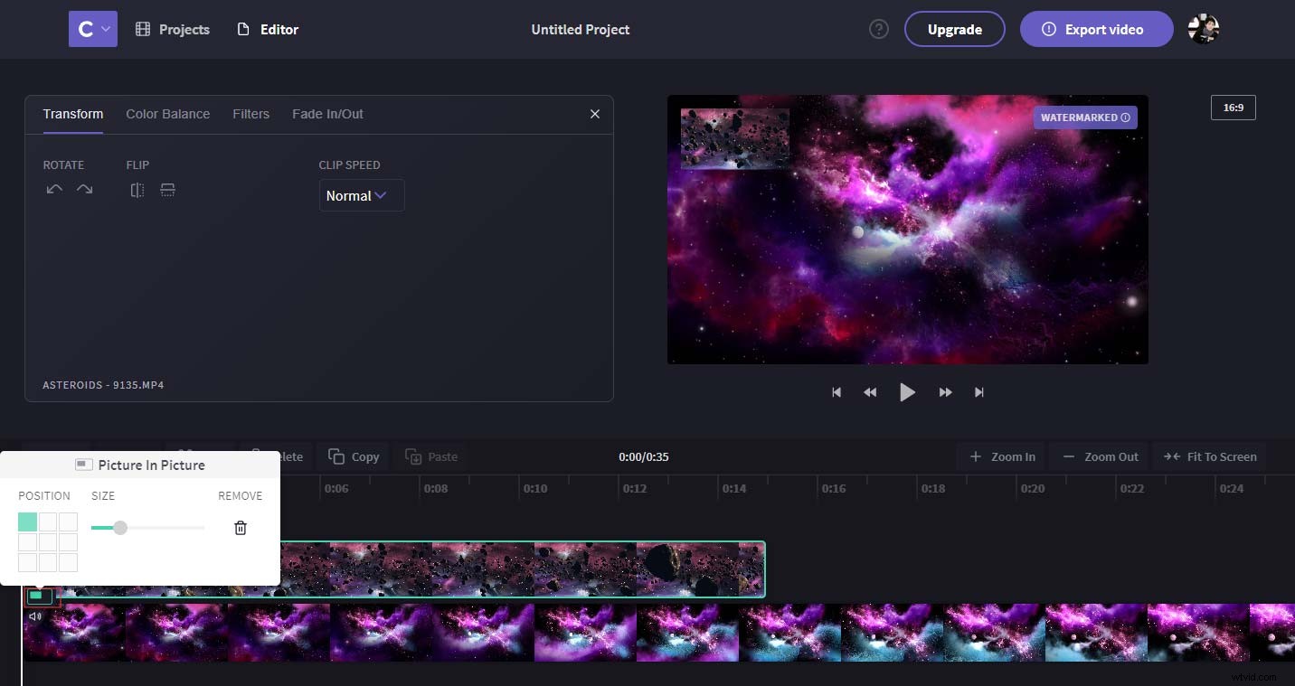Select the bottom-right PiP position
This screenshot has height=686, width=1295.
[x=68, y=561]
